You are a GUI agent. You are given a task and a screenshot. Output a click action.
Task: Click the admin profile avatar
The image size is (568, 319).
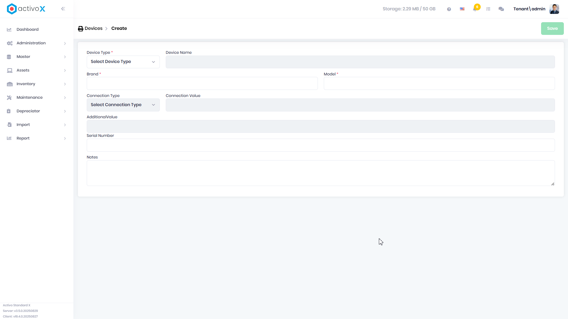(554, 9)
